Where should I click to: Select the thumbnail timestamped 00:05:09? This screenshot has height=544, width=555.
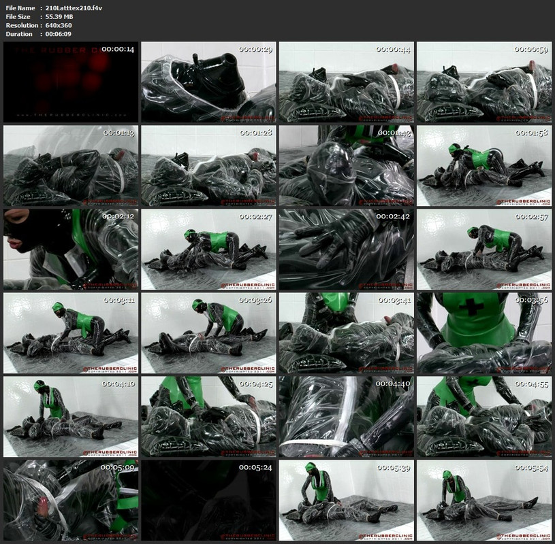71,500
